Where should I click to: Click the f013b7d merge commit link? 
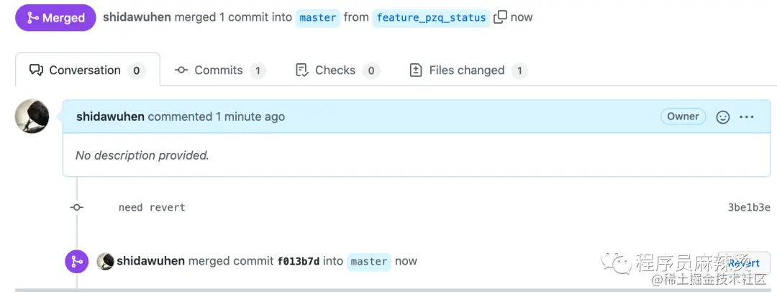[299, 262]
